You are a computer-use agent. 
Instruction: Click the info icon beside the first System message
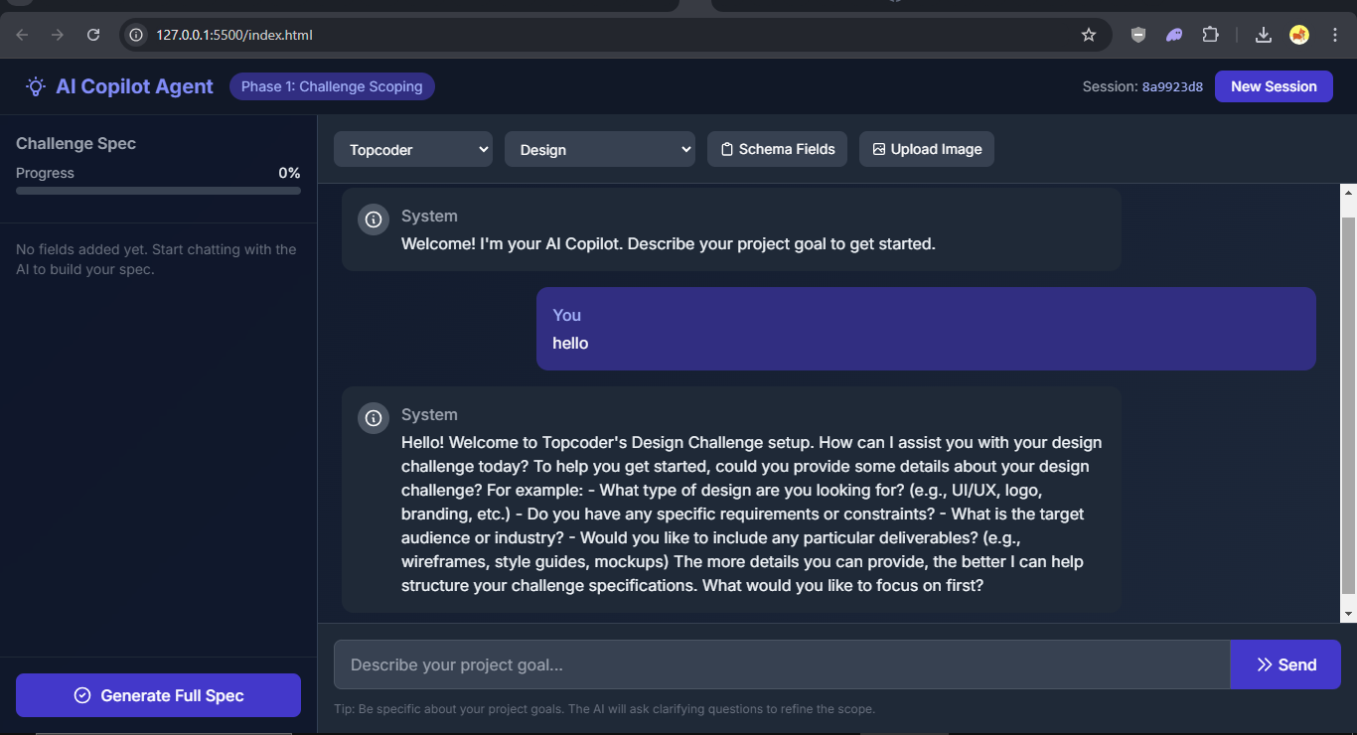pos(373,220)
